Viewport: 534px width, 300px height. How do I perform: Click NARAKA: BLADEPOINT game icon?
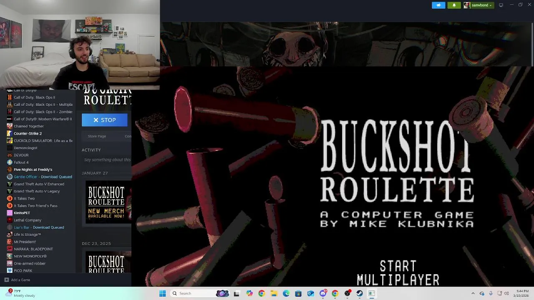(10, 249)
